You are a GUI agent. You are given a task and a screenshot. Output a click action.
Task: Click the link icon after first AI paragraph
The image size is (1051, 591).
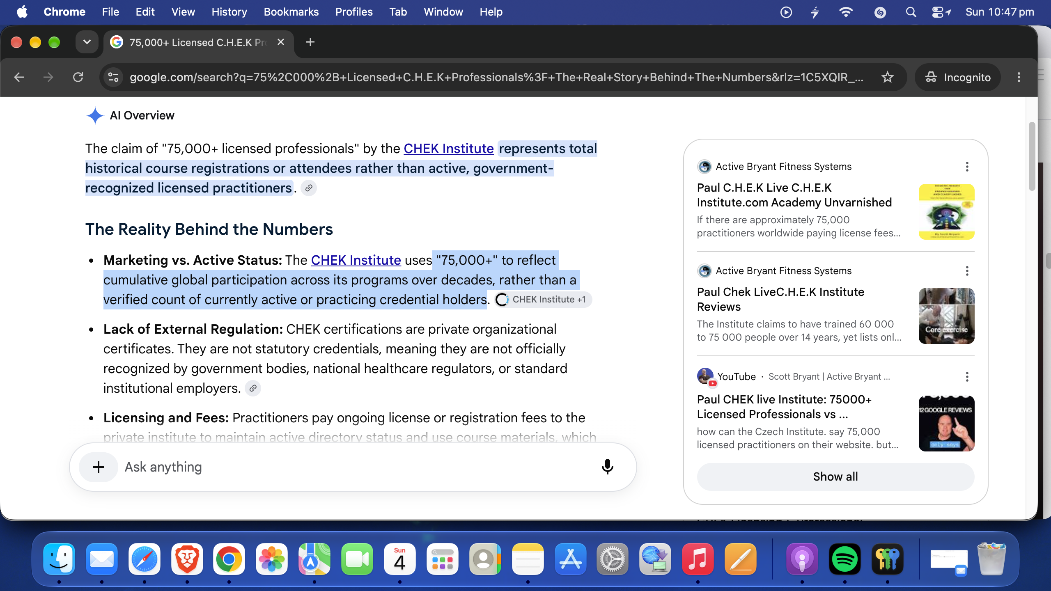tap(309, 188)
